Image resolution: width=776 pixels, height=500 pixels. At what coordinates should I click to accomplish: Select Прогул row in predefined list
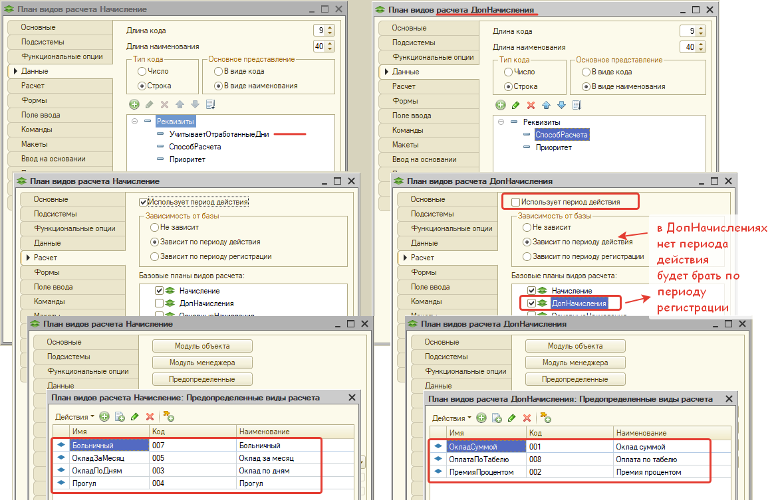tap(203, 483)
